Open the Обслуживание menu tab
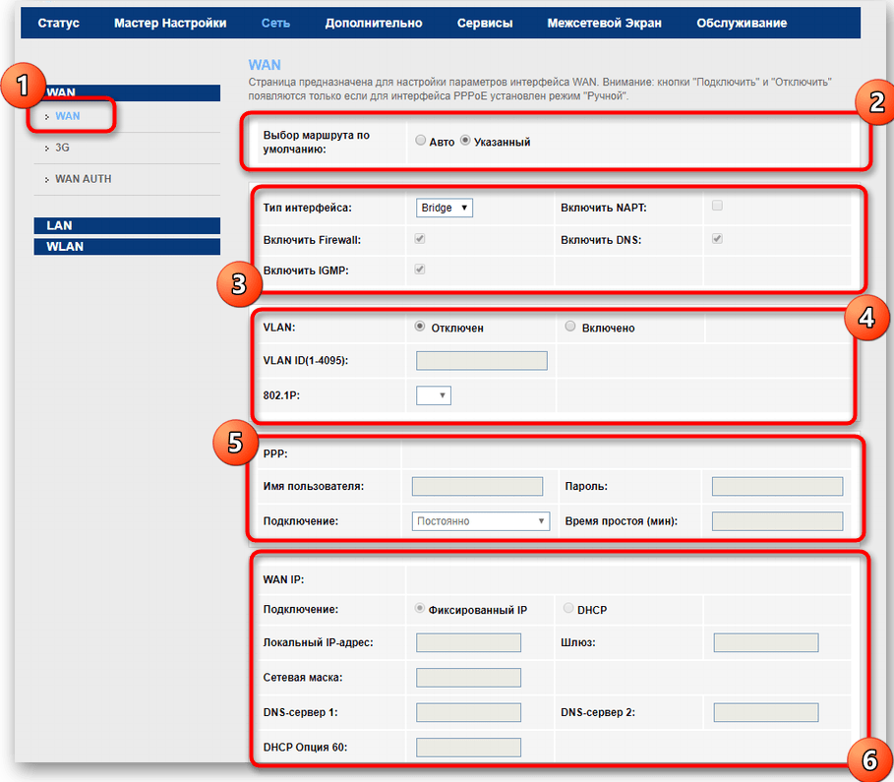 742,23
